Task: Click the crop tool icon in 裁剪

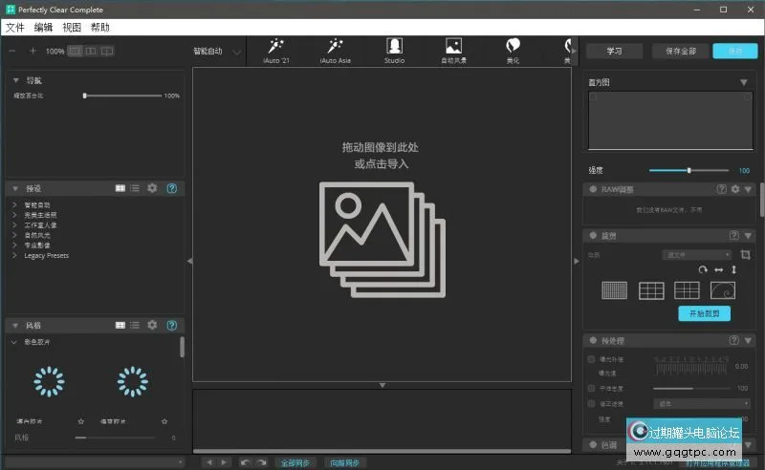Action: [x=746, y=255]
